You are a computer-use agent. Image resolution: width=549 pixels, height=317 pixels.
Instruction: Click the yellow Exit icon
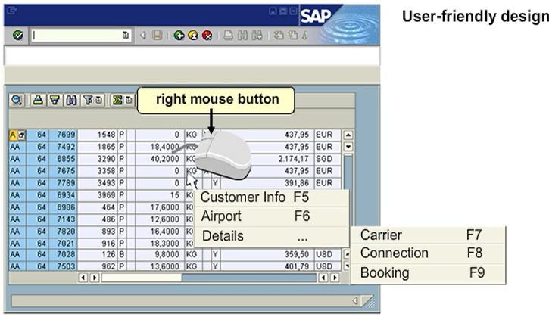pyautogui.click(x=192, y=36)
